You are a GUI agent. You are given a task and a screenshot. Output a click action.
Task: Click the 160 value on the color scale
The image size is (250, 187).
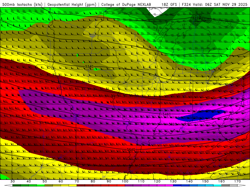point(222,181)
